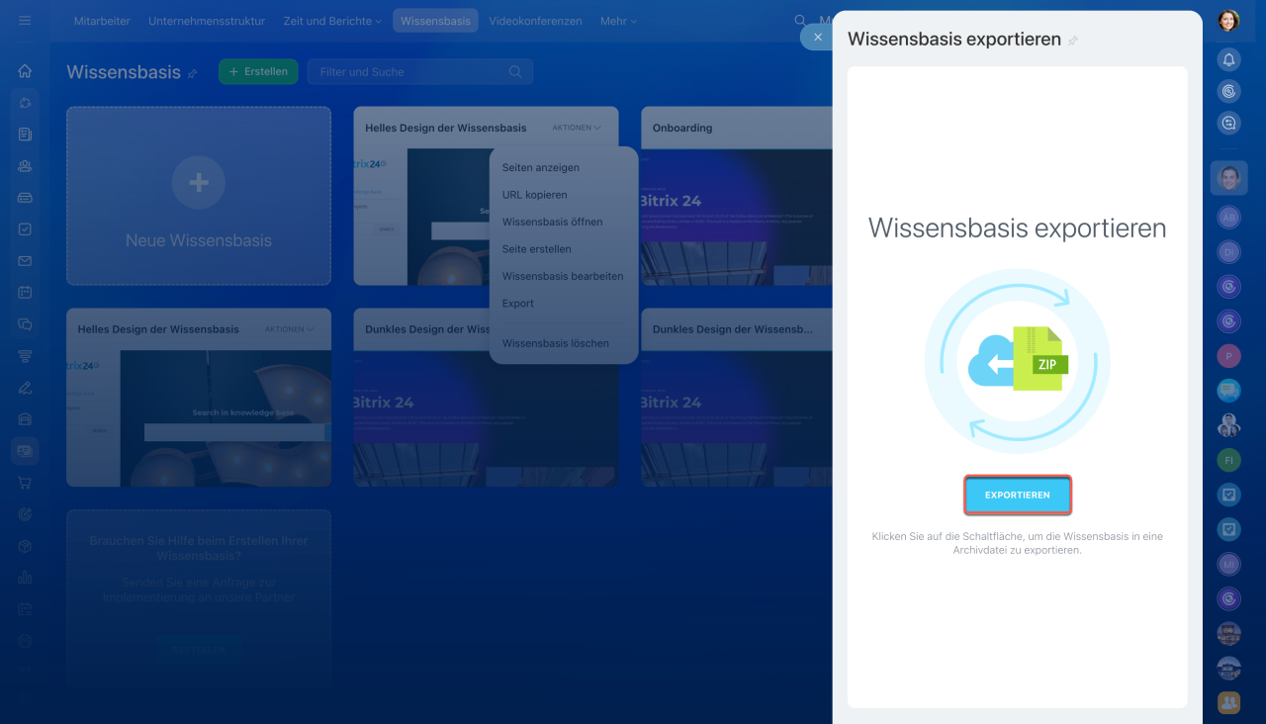The width and height of the screenshot is (1266, 724).
Task: Open the mail envelope icon in sidebar
Action: [25, 261]
